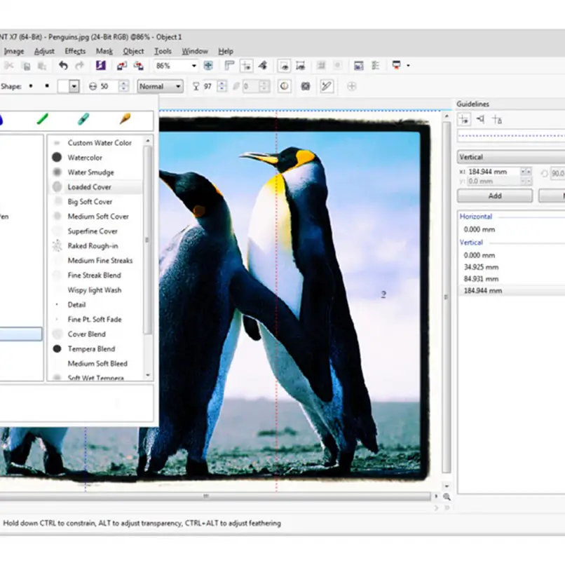Image resolution: width=565 pixels, height=565 pixels.
Task: Click the Add guideline button
Action: click(x=494, y=196)
